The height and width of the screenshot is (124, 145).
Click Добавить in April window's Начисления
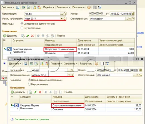pyautogui.click(x=18, y=92)
